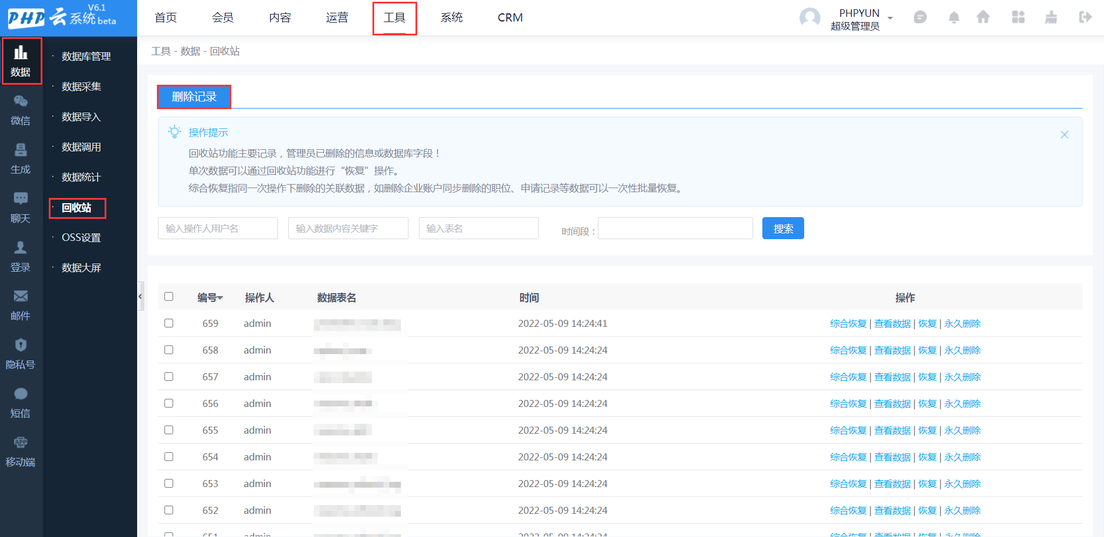Click the logout icon
1104x537 pixels.
point(1085,17)
